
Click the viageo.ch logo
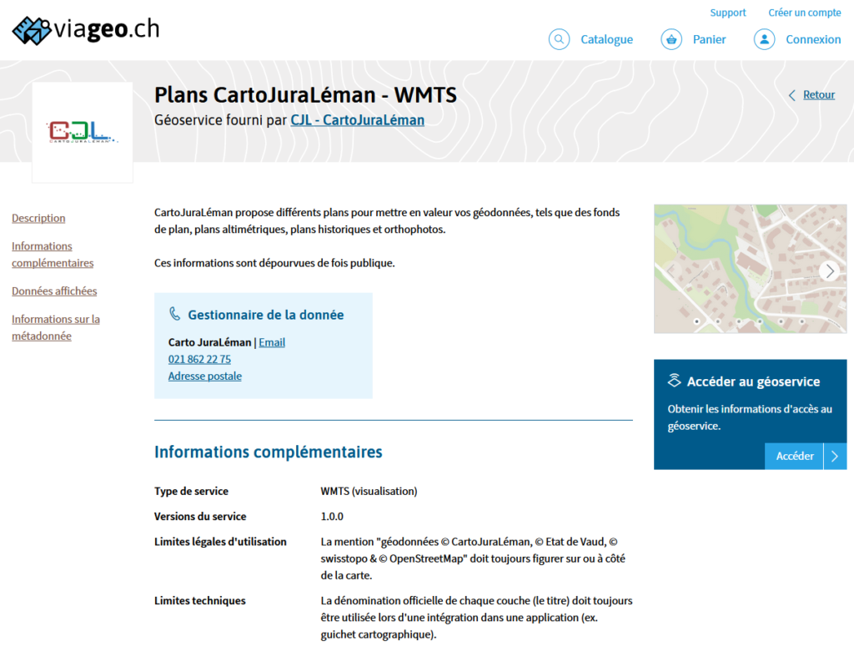click(x=86, y=29)
